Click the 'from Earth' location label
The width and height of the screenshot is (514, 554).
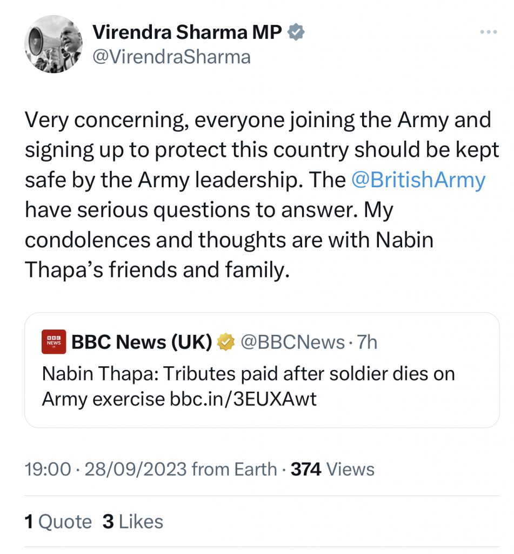tap(234, 469)
